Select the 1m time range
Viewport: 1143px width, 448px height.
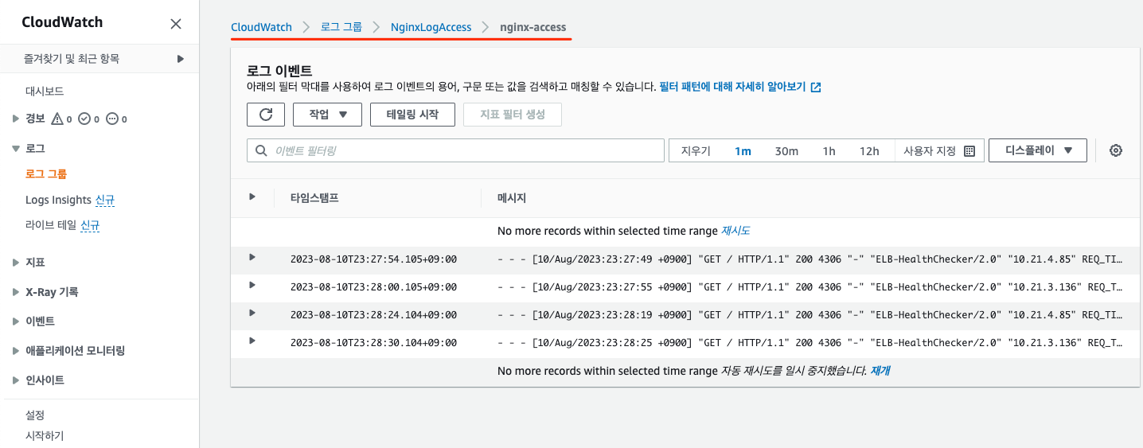pos(743,151)
